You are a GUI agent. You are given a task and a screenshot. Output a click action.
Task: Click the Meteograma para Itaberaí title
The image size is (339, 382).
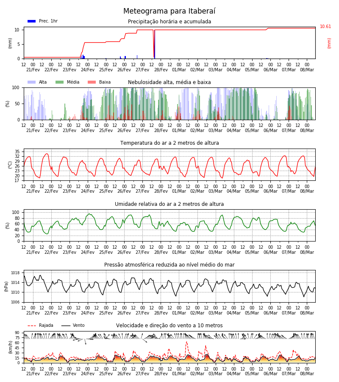coord(169,11)
